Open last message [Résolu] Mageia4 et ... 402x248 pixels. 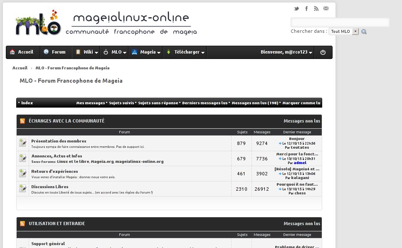tap(297, 169)
